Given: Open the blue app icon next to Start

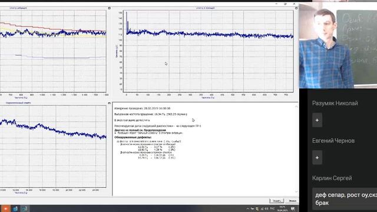Looking at the screenshot, I should coord(15,208).
